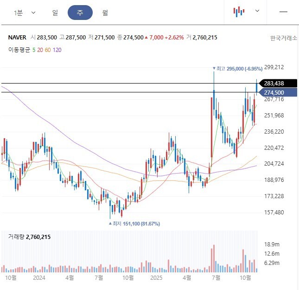Click the 236,220 price axis label
Screen dimensions: 299x290
point(274,132)
